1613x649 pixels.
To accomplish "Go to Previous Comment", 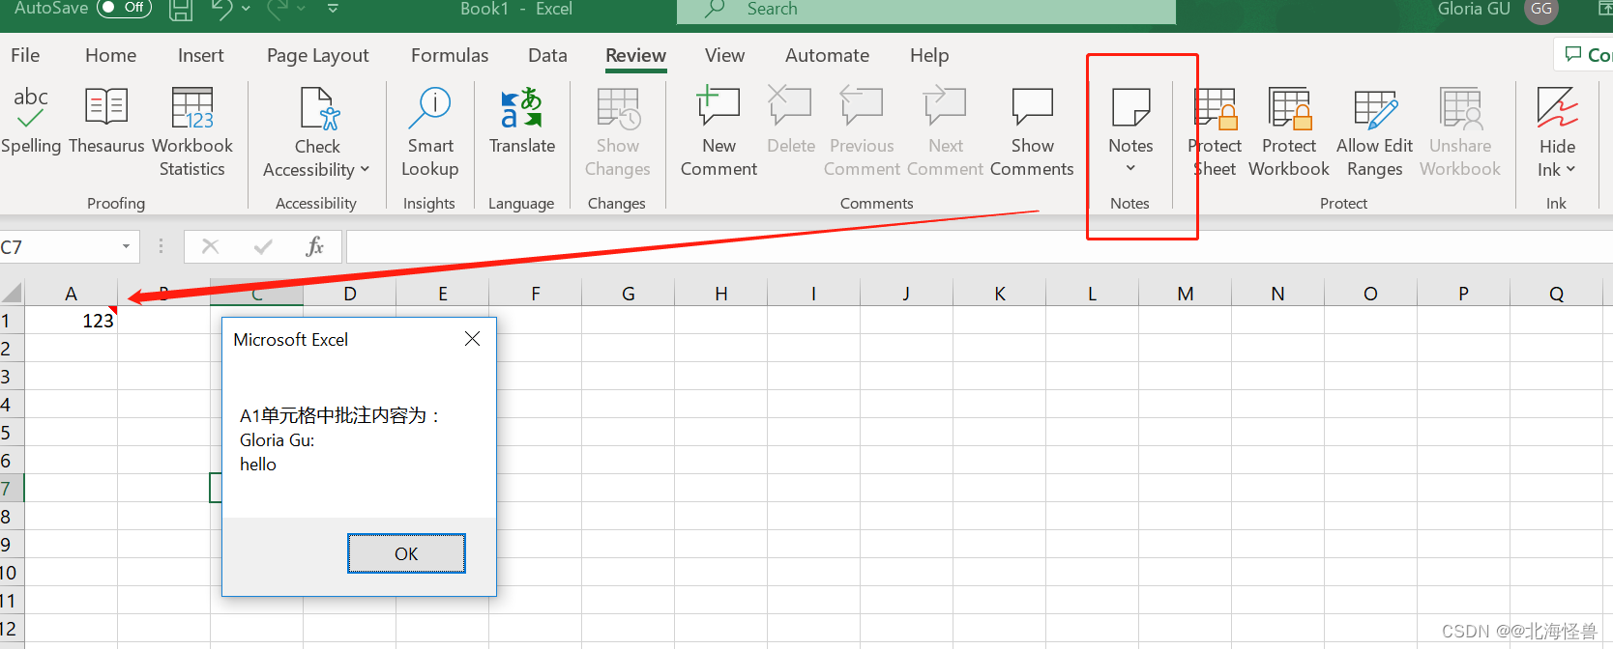I will pos(862,132).
